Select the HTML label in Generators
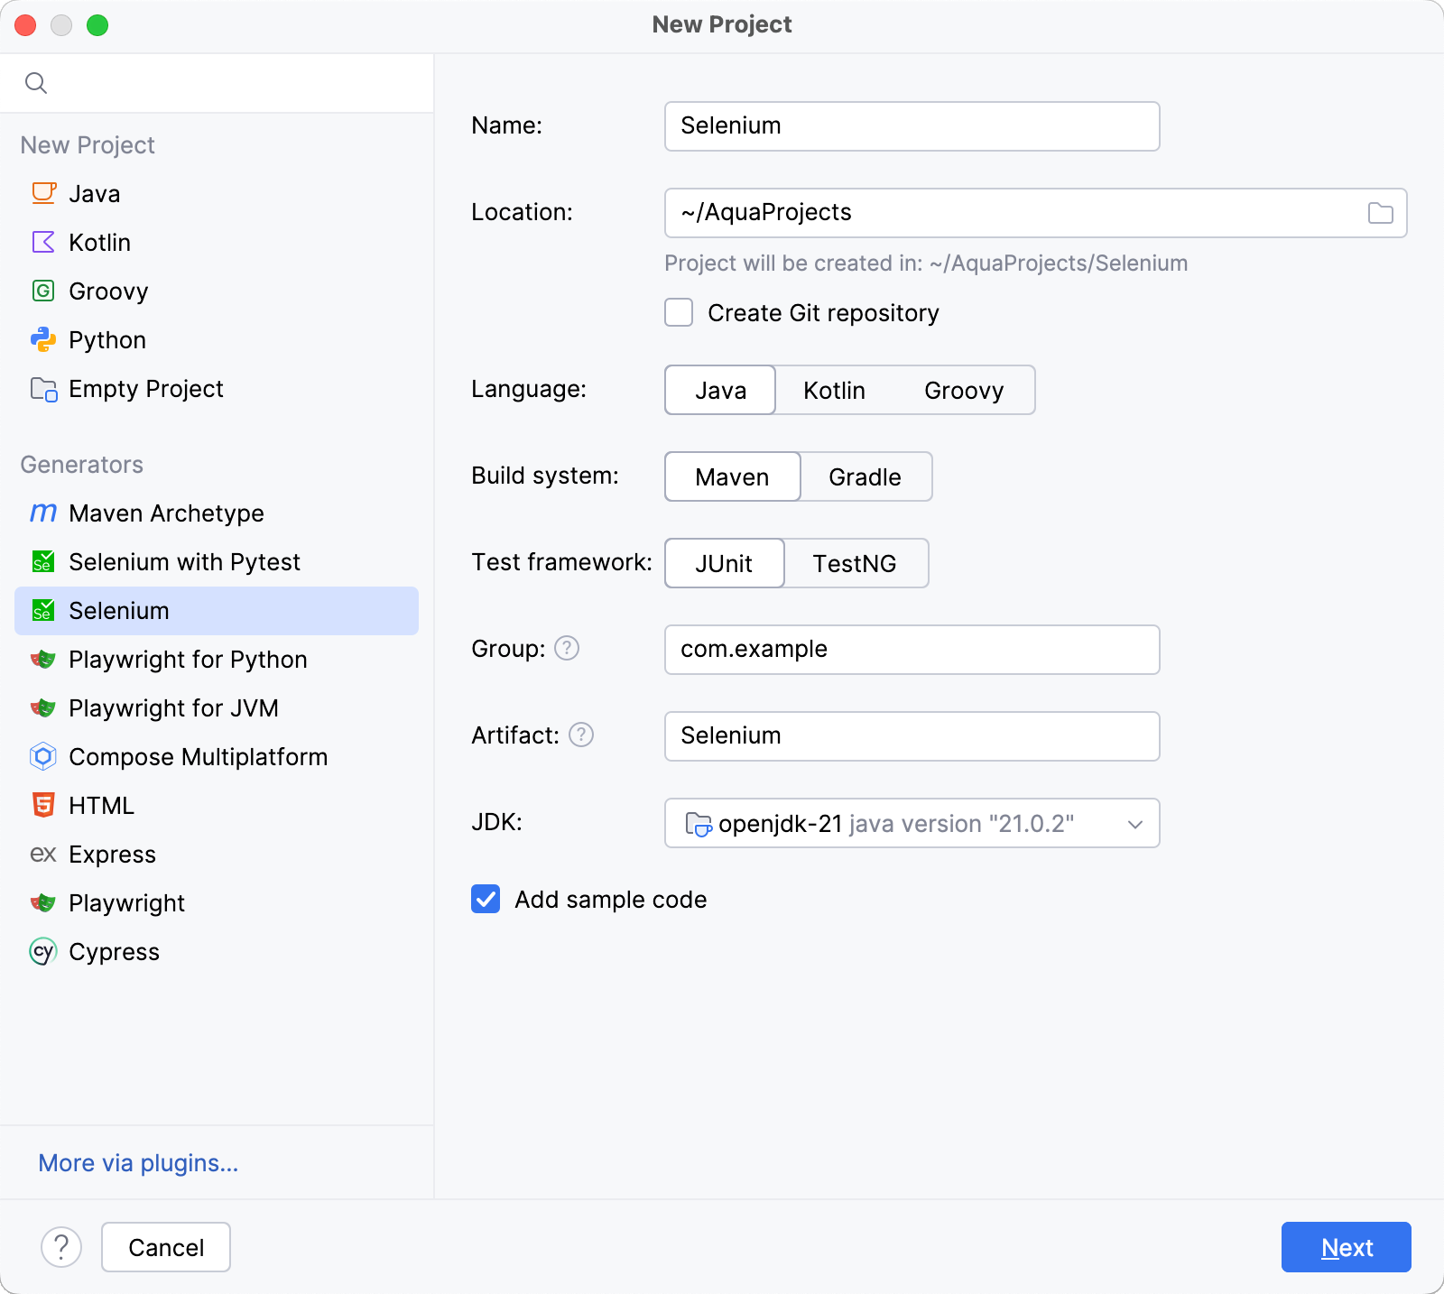Screen dimensions: 1444x1294 click(x=101, y=805)
